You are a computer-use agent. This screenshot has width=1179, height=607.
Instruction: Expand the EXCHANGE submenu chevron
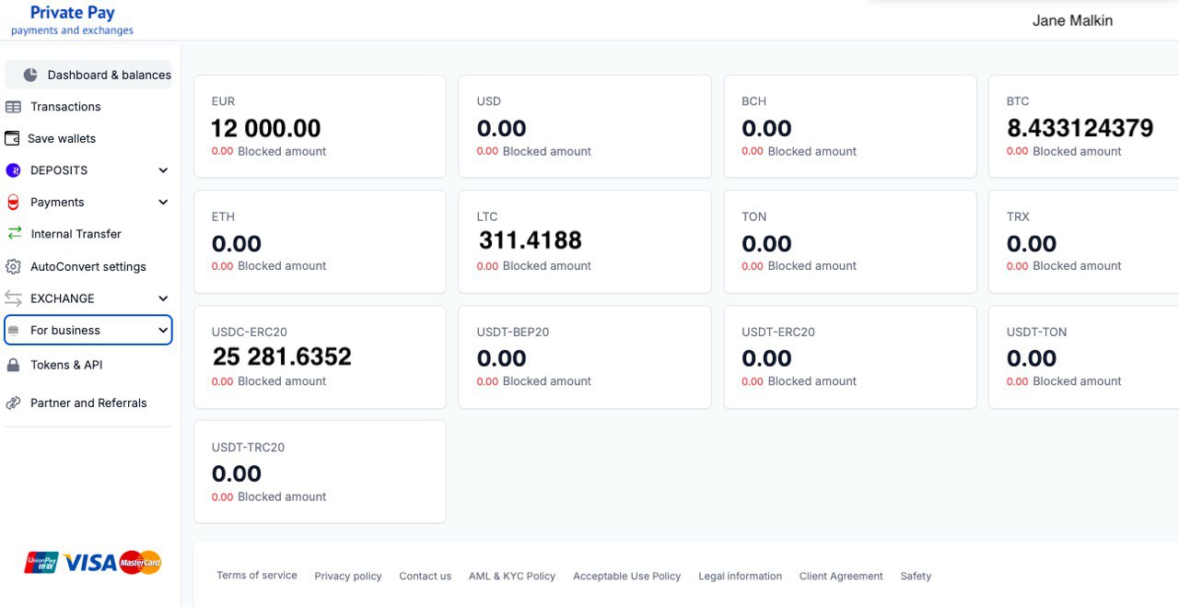point(163,298)
